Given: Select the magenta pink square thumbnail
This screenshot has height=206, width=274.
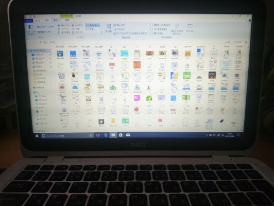Looking at the screenshot, I should coord(137,98).
